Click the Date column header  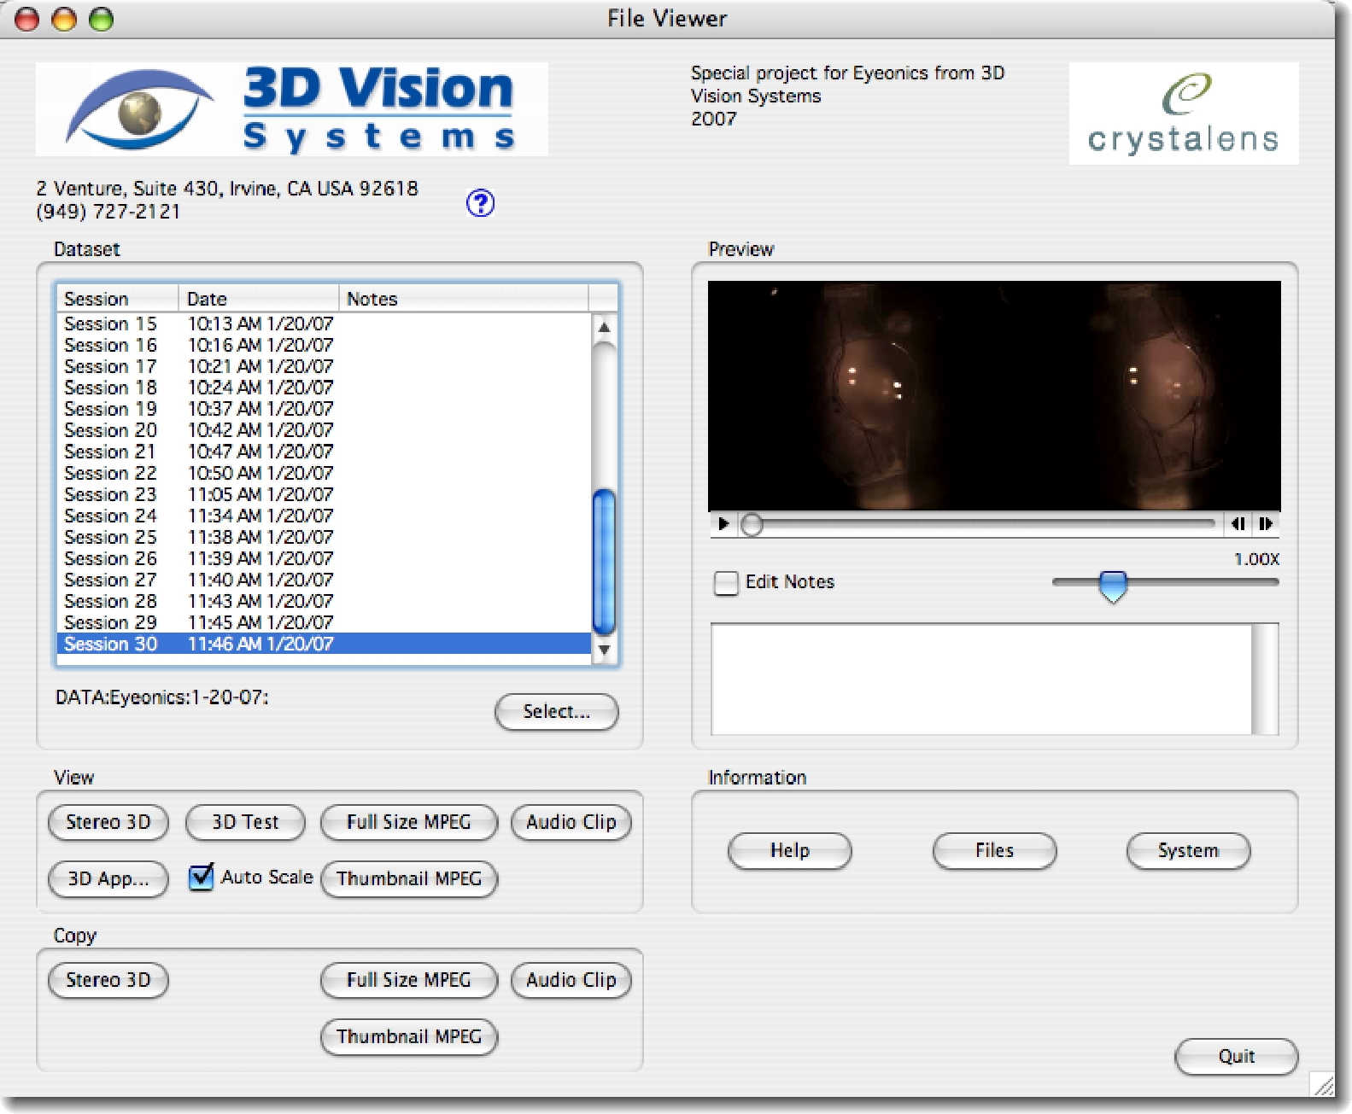click(x=258, y=299)
